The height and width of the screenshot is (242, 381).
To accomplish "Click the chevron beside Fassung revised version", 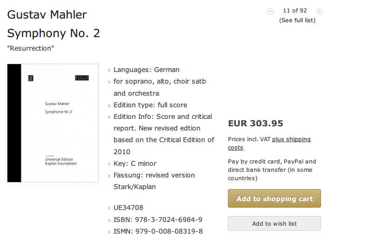I will pyautogui.click(x=109, y=176).
